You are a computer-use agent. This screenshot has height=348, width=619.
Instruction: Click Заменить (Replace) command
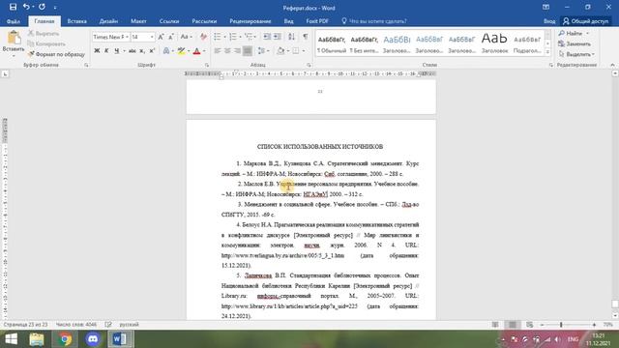pyautogui.click(x=575, y=43)
